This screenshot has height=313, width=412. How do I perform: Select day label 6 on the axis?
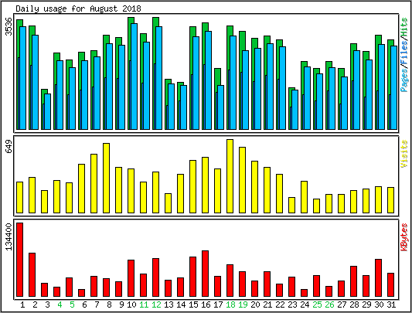[x=84, y=304]
